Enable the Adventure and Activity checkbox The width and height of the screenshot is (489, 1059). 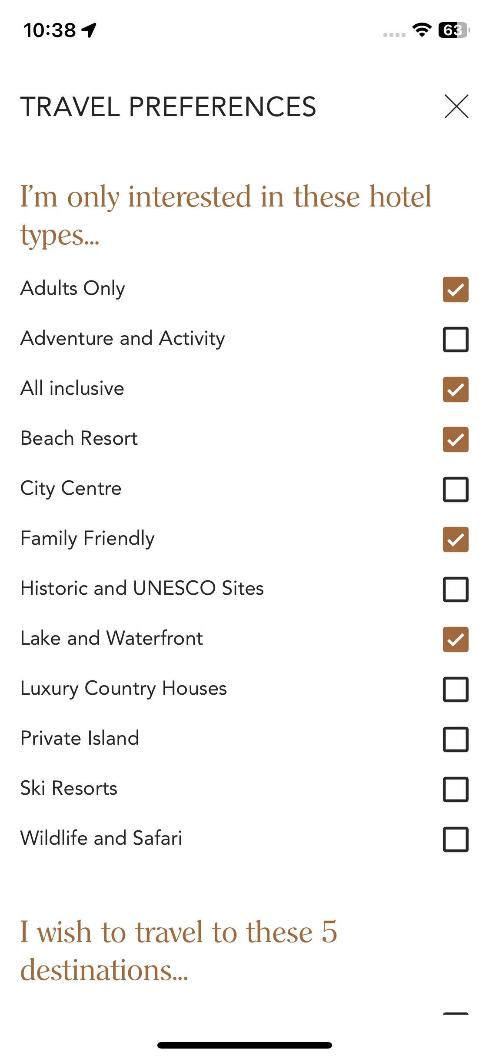click(x=456, y=340)
